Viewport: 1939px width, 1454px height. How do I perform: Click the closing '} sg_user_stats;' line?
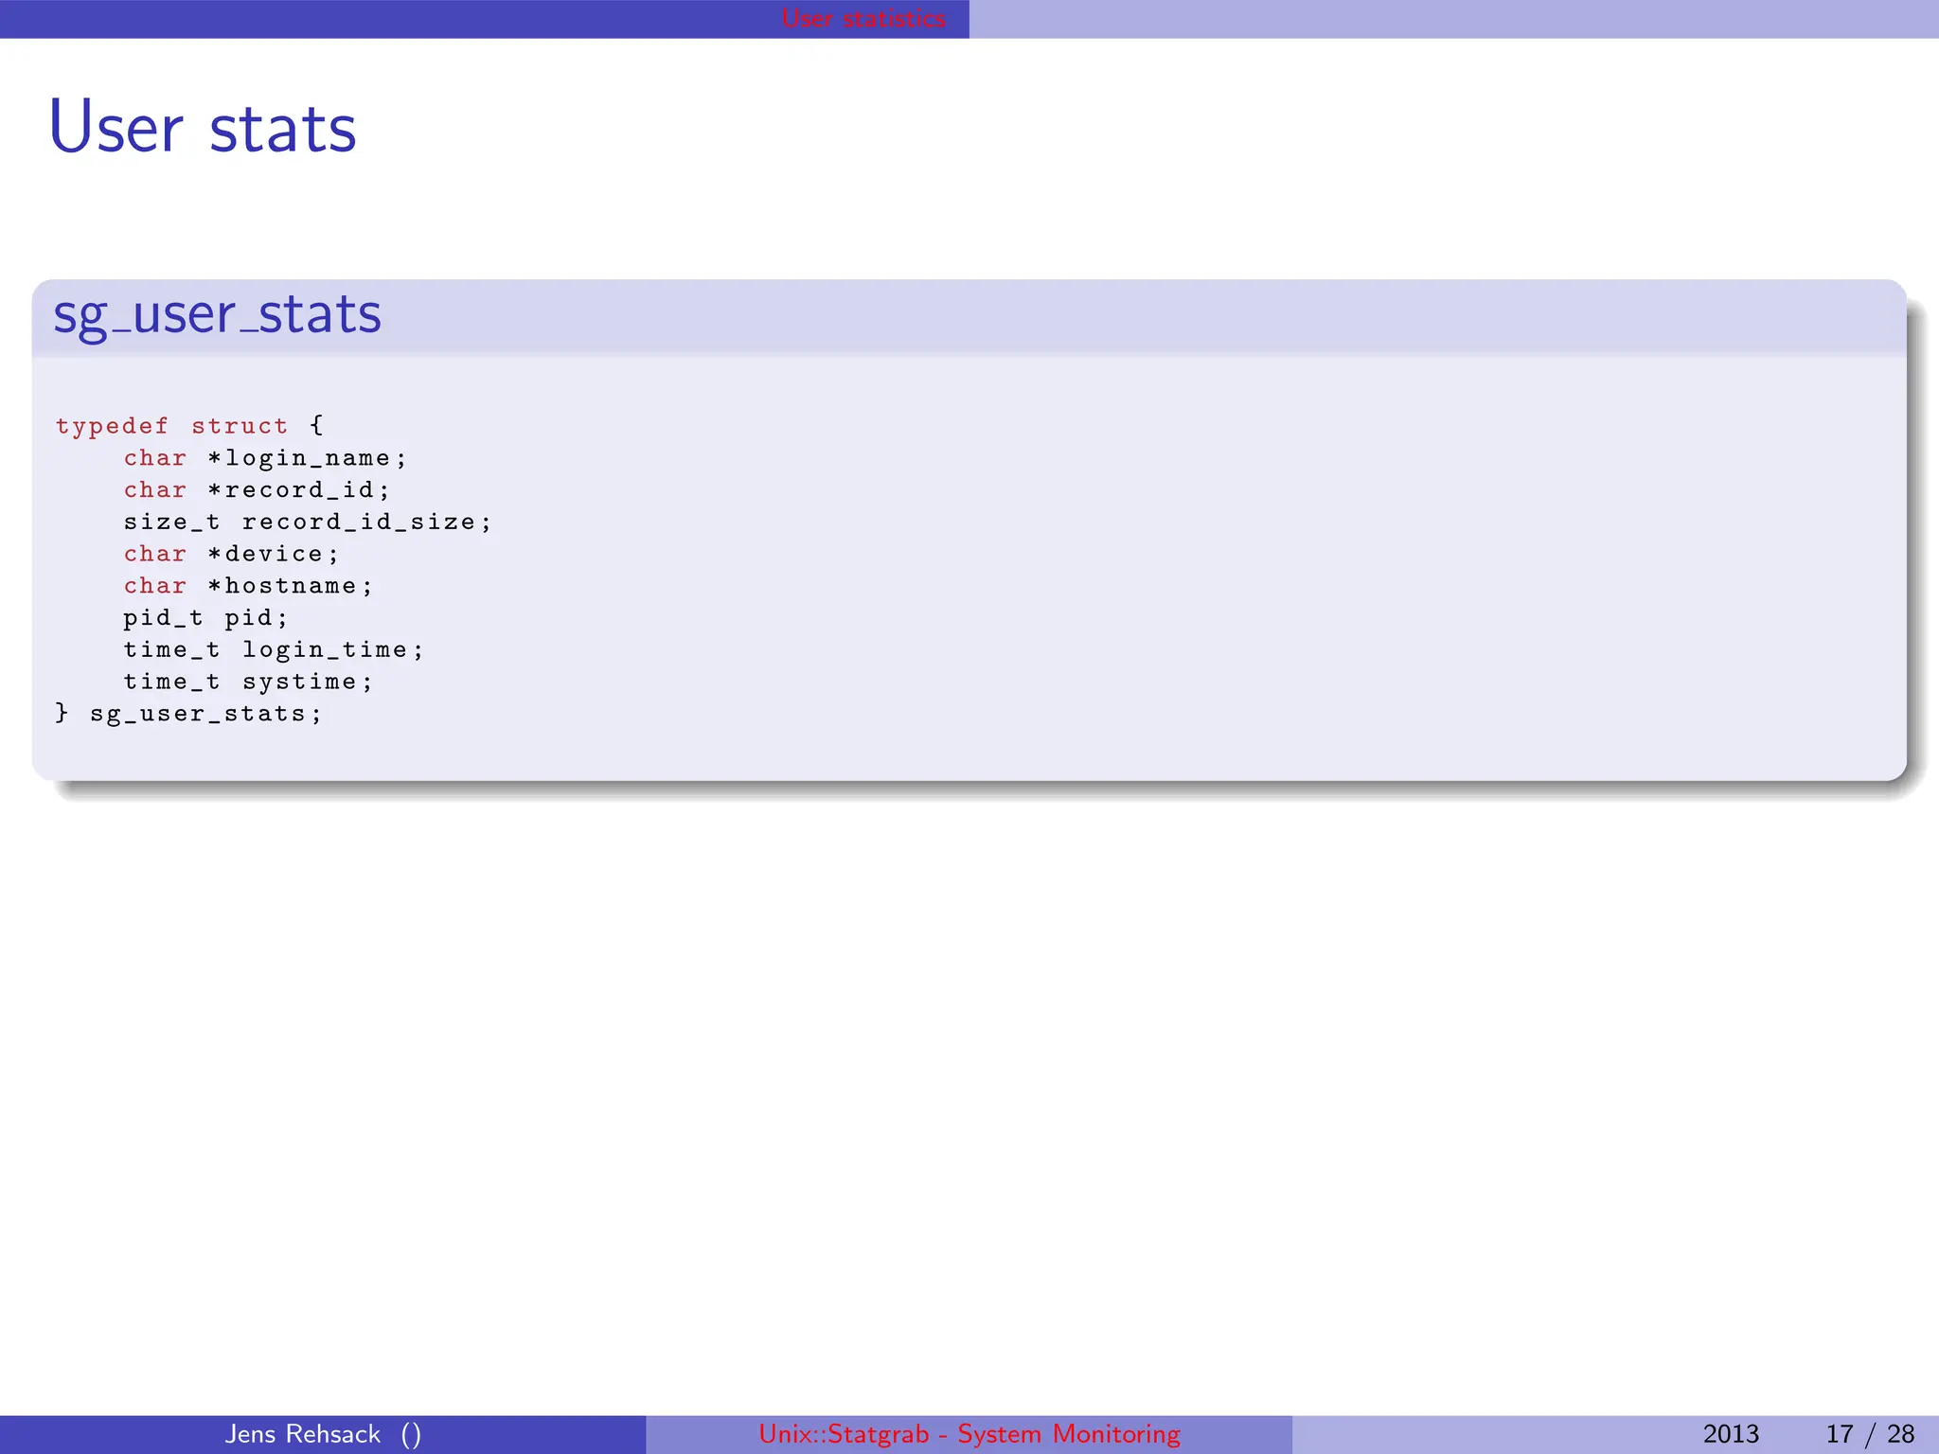(188, 714)
